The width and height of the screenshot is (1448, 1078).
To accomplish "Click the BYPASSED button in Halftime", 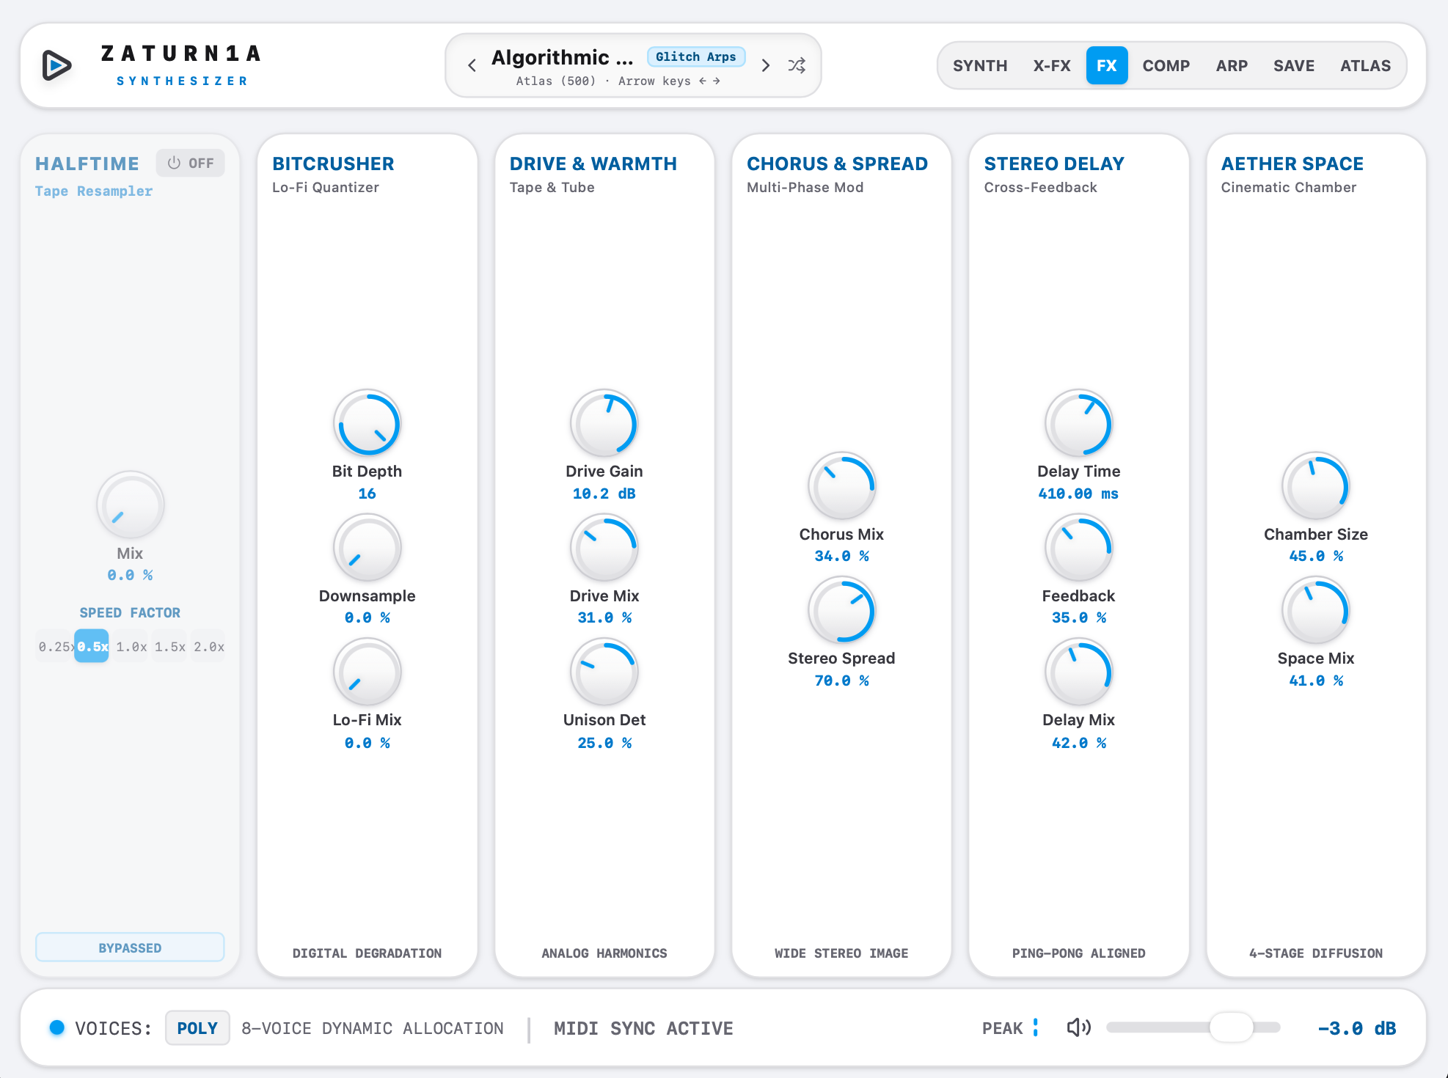I will coord(130,947).
